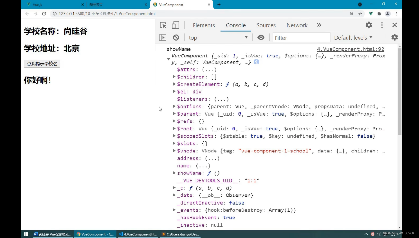Open DevTools settings gear
Viewport: 419px width, 238px height.
369,25
